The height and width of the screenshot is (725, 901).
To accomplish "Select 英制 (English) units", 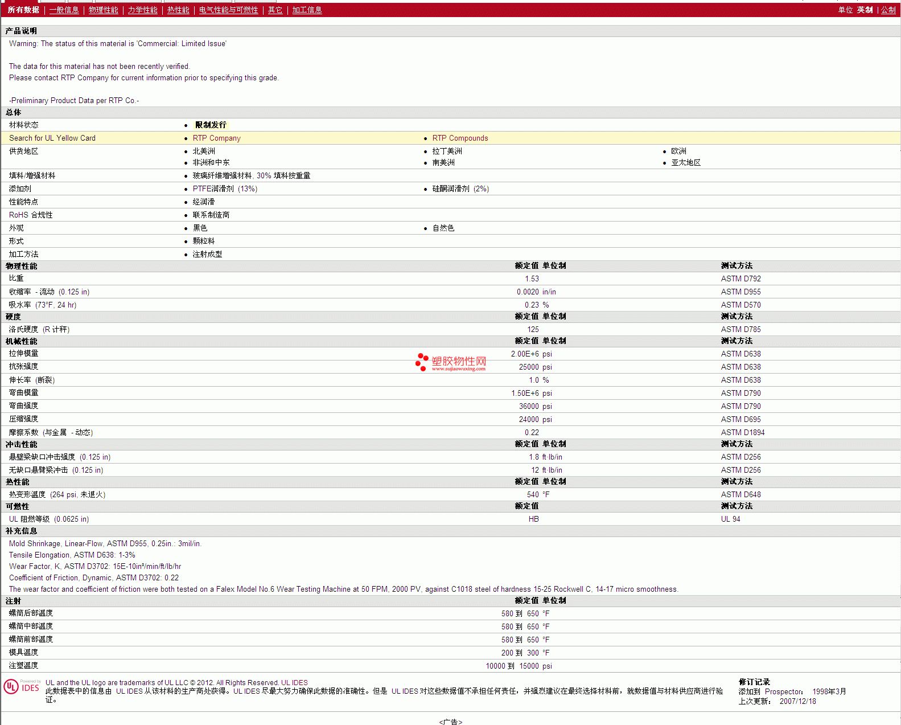I will coord(865,10).
